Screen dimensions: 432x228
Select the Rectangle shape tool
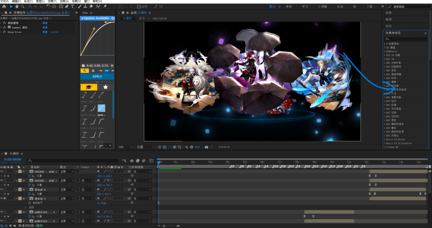pos(61,7)
